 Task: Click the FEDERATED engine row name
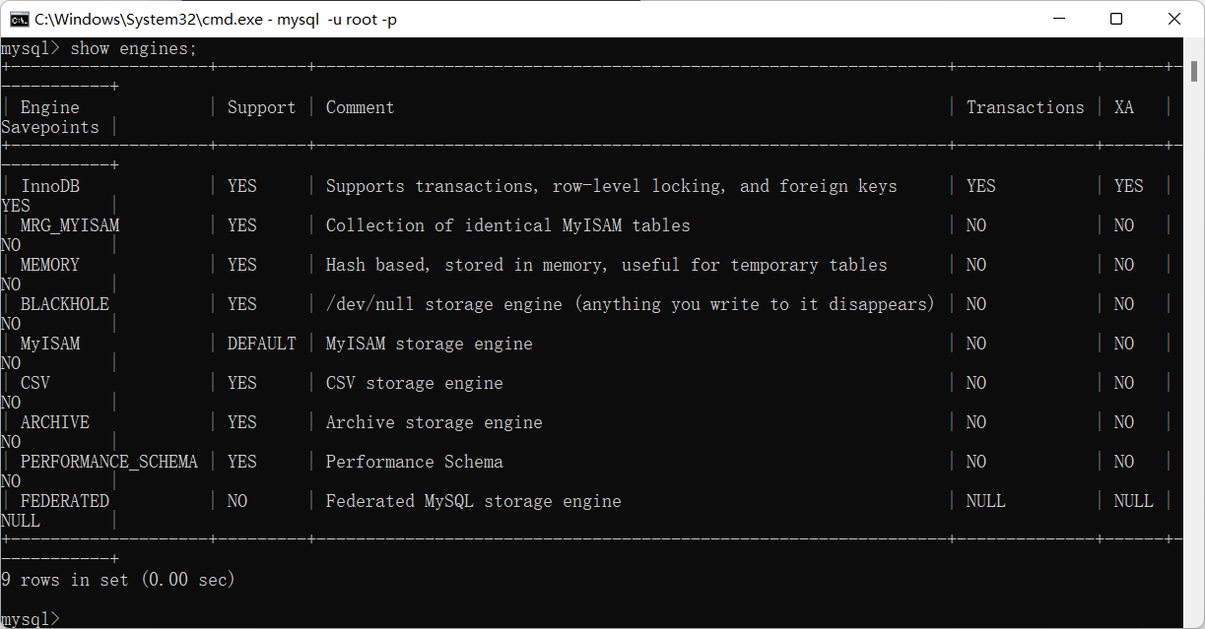(65, 501)
